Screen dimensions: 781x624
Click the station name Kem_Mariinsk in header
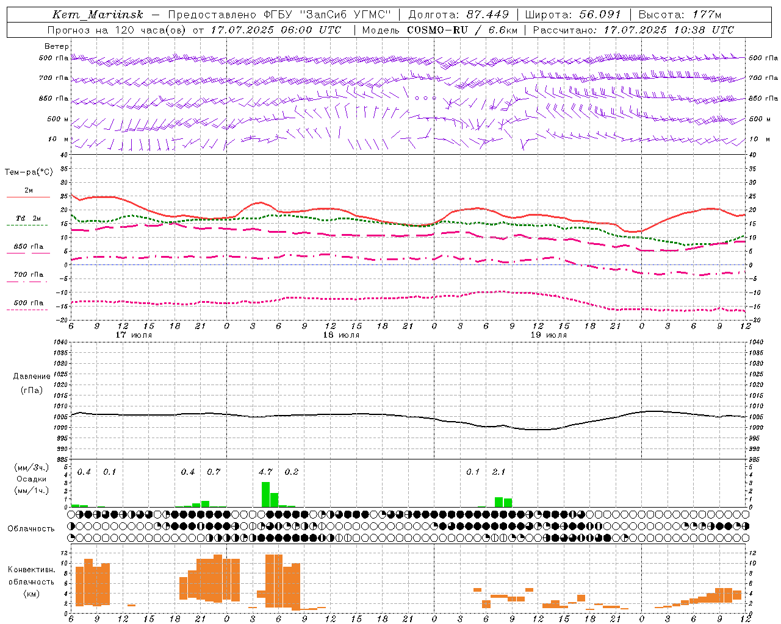(98, 15)
